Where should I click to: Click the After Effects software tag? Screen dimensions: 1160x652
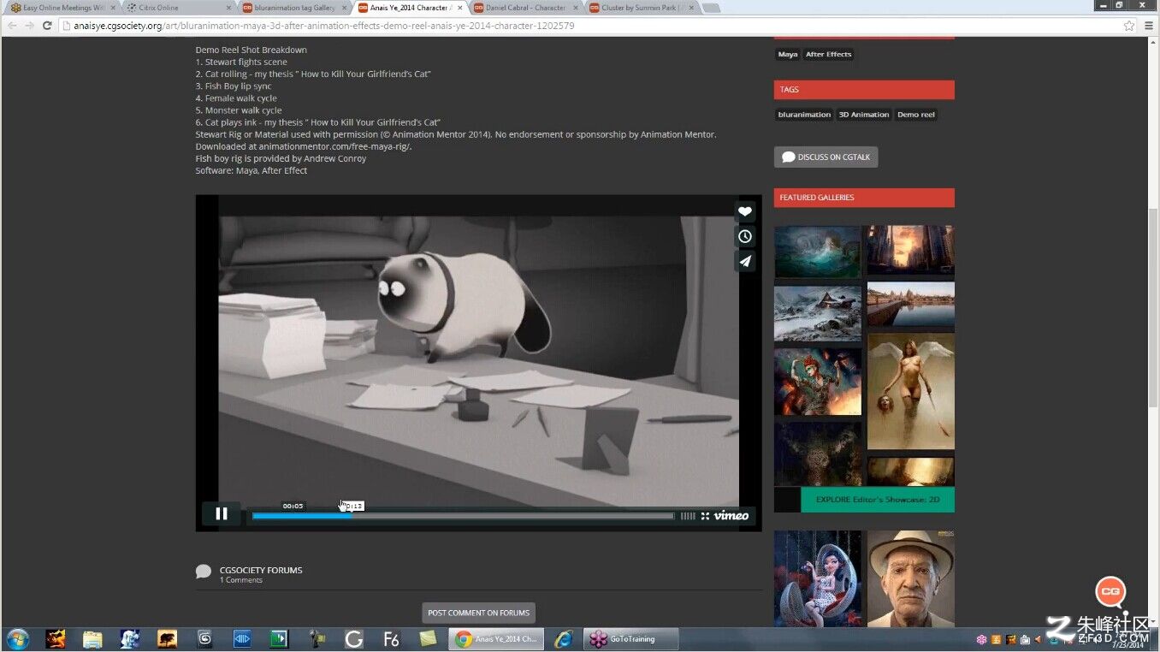click(x=828, y=54)
